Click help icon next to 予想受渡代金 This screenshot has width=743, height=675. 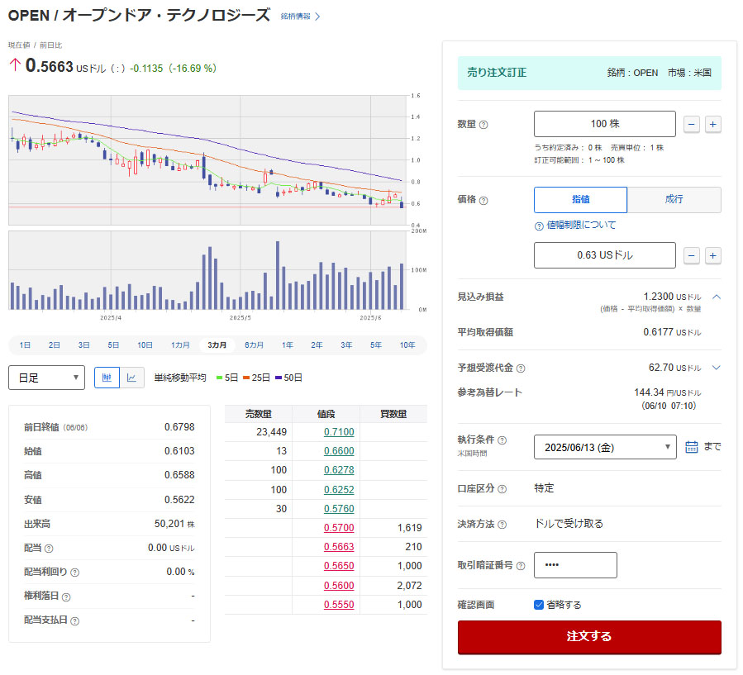tap(521, 368)
